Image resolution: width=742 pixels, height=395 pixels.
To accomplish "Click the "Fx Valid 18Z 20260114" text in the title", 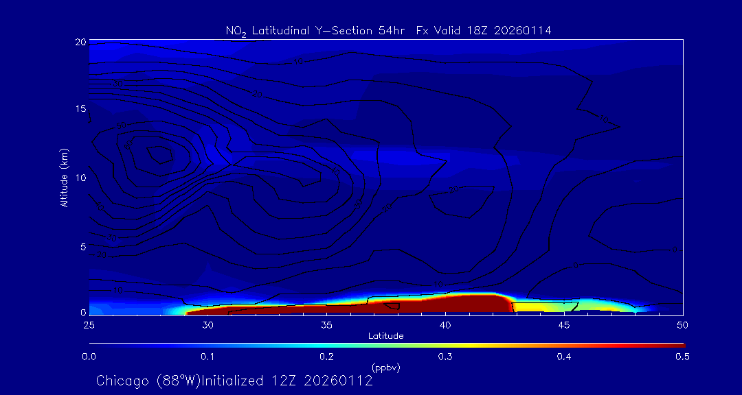I will (484, 31).
